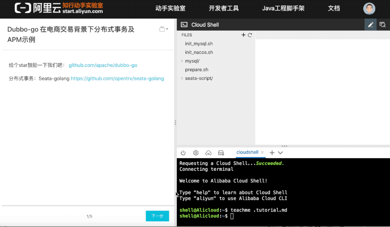Open the tutorial catalog dropdown icon
Screen dimensions: 390x227
(164, 29)
